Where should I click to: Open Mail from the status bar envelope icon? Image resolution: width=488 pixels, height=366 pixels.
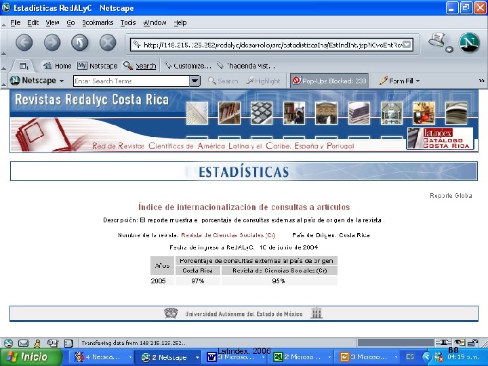pyautogui.click(x=23, y=343)
